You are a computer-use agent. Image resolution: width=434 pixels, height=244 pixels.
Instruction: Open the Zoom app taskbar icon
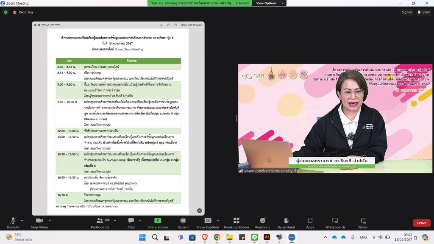coord(292,237)
